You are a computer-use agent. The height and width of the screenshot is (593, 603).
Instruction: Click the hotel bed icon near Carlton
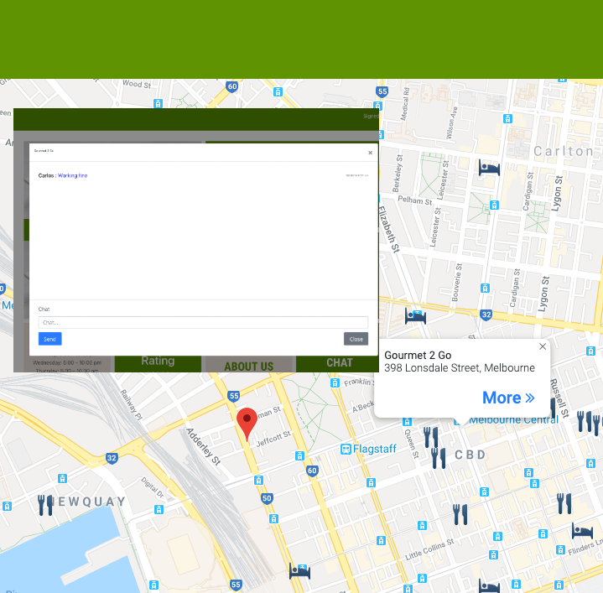(x=489, y=168)
